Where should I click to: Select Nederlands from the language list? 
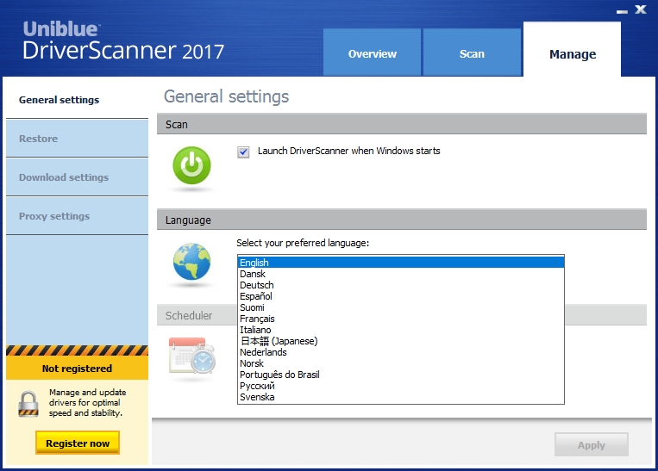401,352
